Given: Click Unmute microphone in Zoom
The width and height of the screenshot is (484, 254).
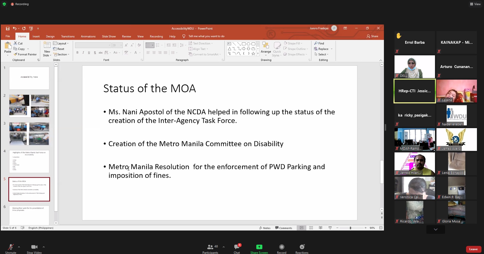Looking at the screenshot, I should pyautogui.click(x=11, y=249).
